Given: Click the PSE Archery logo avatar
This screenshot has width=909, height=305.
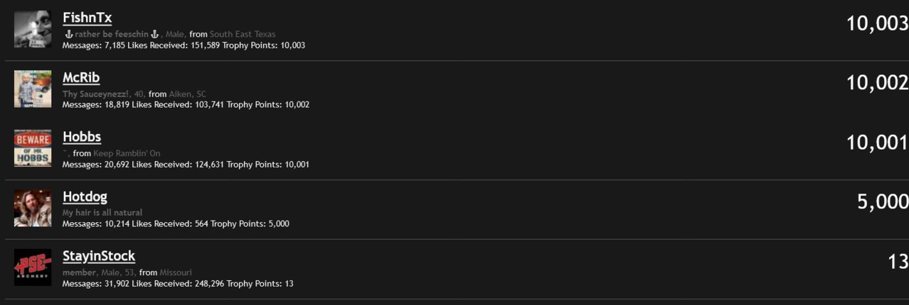Looking at the screenshot, I should (x=33, y=267).
